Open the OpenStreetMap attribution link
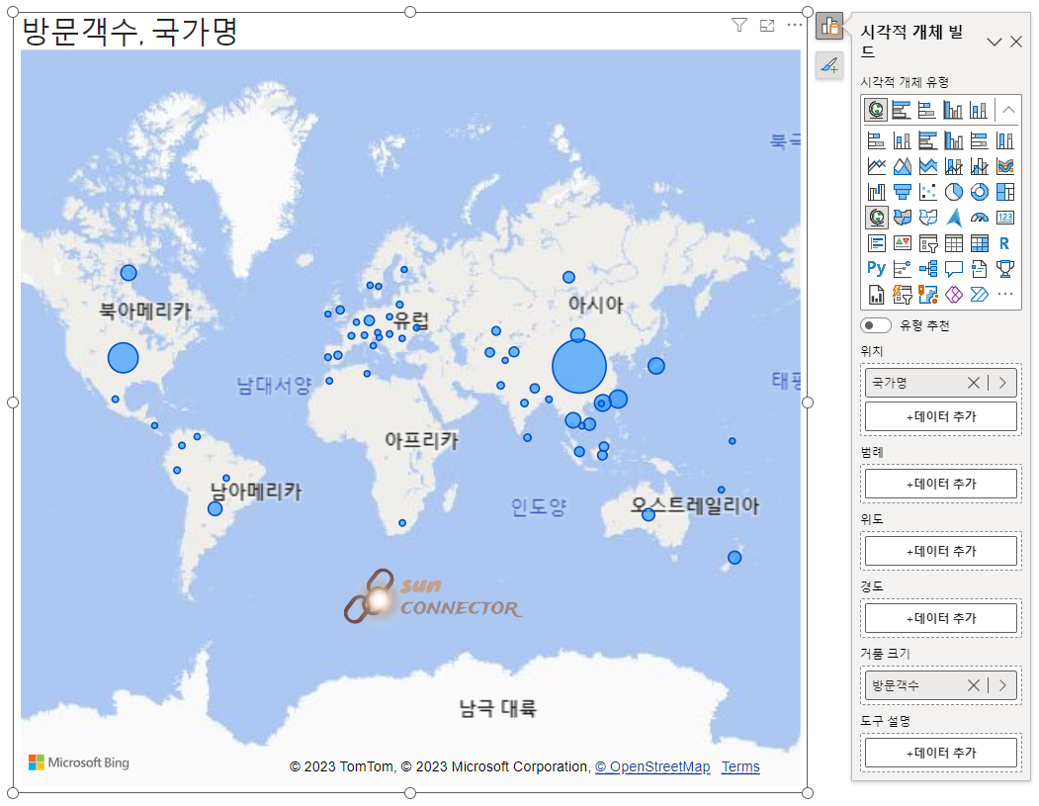 coord(652,766)
